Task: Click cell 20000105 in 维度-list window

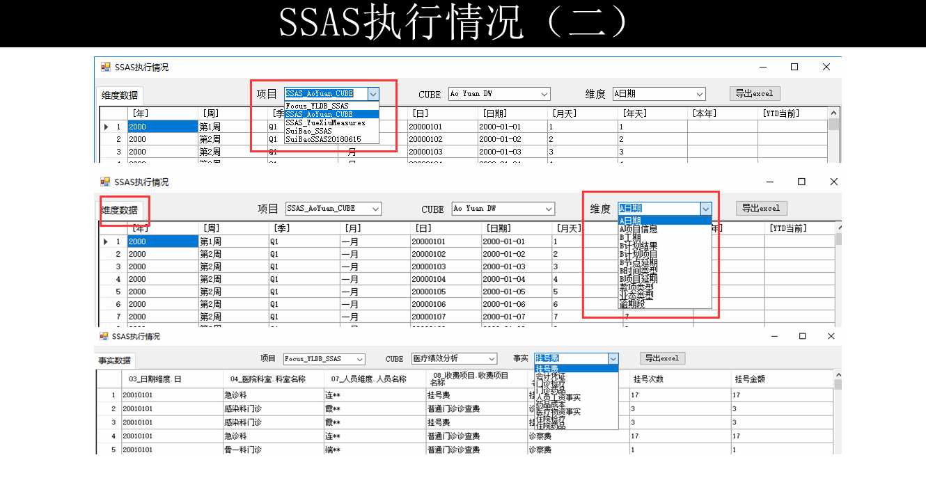Action: coord(445,292)
